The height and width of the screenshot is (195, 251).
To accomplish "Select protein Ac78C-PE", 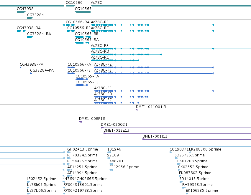I will (103, 65).
